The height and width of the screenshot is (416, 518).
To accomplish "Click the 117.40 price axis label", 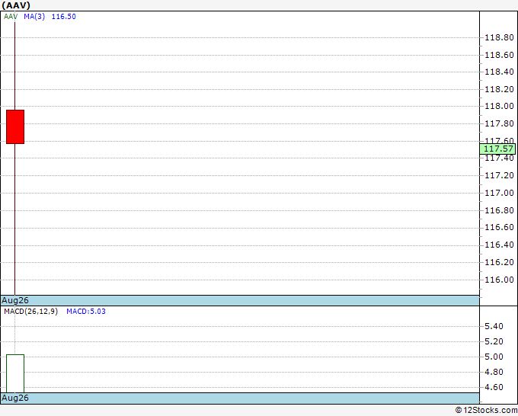I will [499, 158].
